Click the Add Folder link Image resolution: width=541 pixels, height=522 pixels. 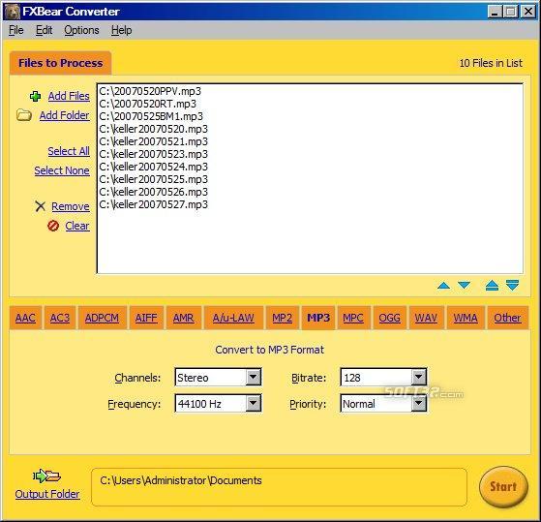[x=64, y=115]
